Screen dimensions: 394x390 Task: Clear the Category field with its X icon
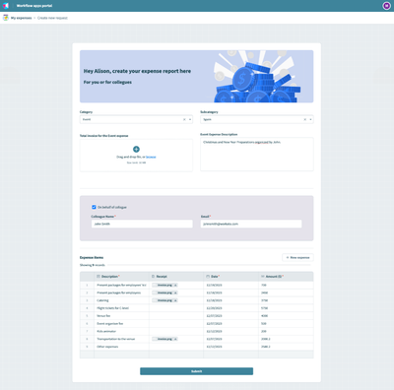pos(184,119)
